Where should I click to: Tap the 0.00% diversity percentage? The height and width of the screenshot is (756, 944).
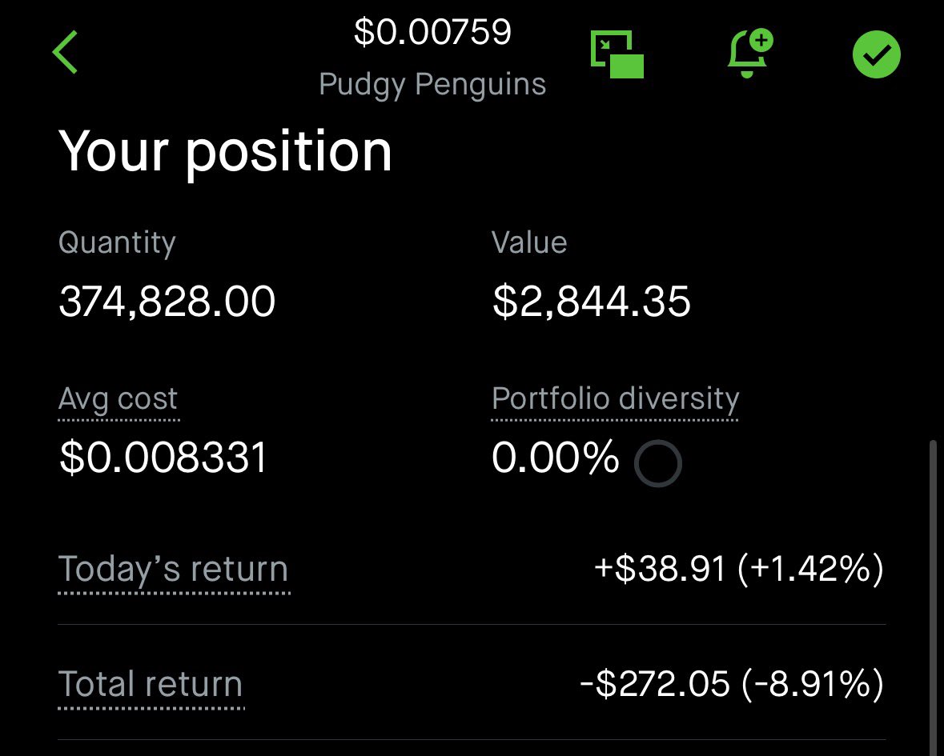555,458
